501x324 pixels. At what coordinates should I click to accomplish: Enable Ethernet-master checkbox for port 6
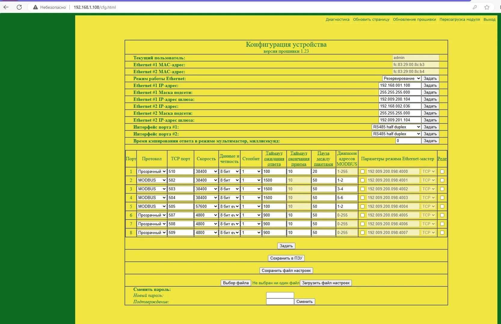tap(362, 215)
